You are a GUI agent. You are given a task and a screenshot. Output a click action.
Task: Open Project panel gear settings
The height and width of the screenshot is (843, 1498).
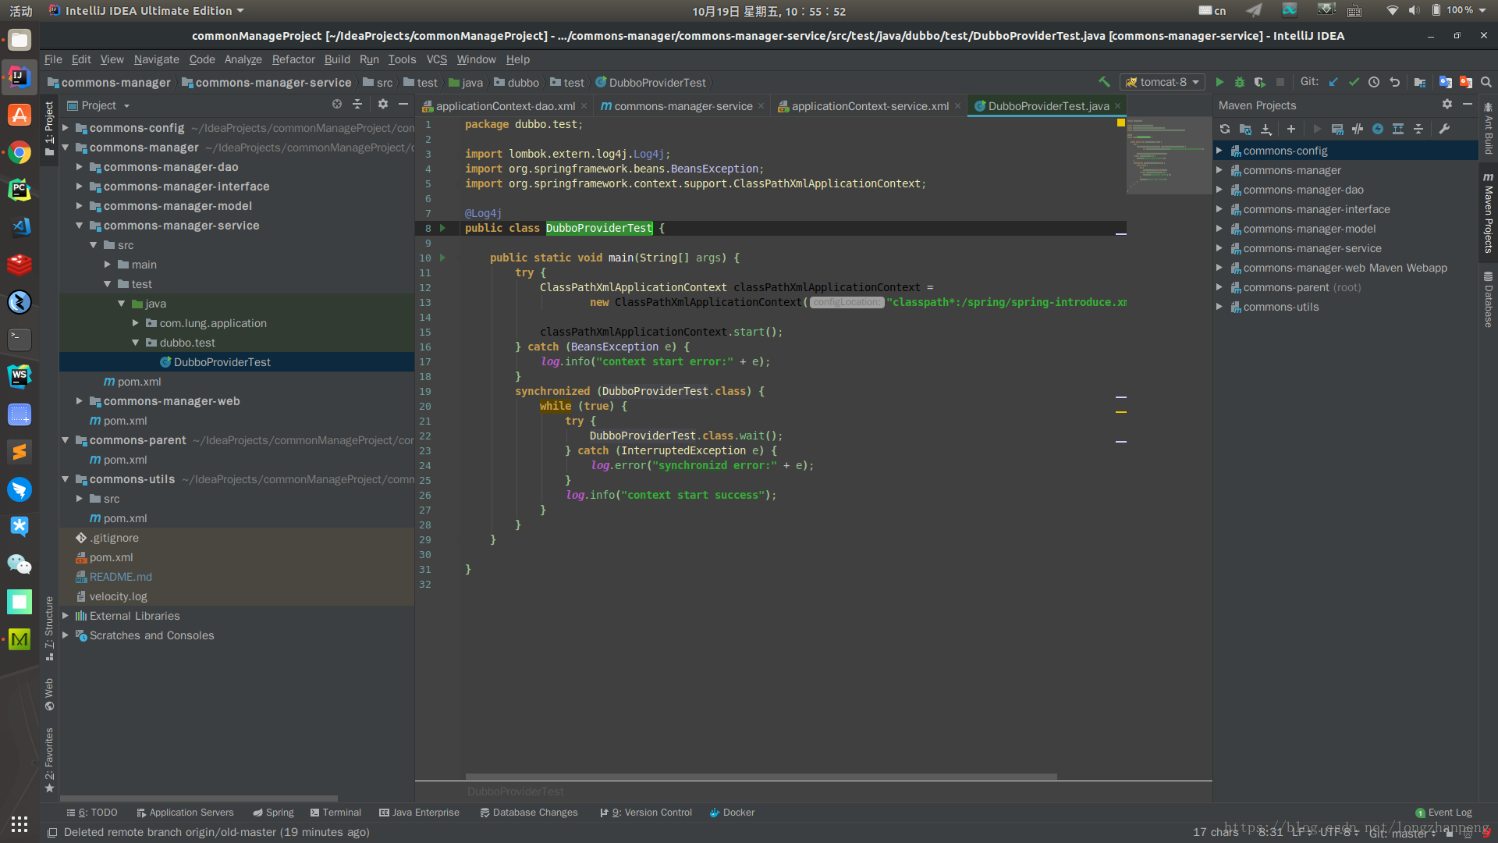pos(383,105)
